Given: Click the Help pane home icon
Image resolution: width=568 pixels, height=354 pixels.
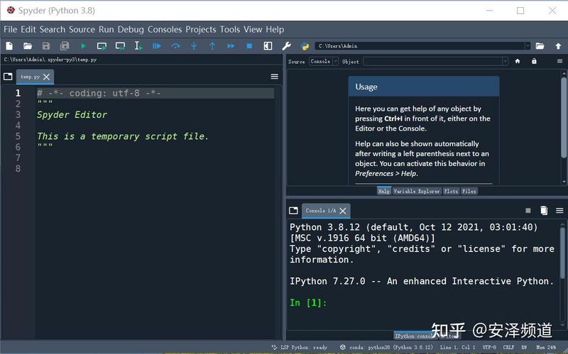Looking at the screenshot, I should [518, 61].
